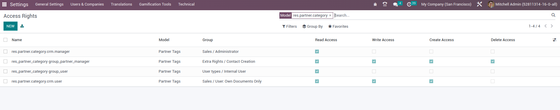This screenshot has height=110, width=560.
Task: Open the activities clock icon
Action: [x=409, y=4]
